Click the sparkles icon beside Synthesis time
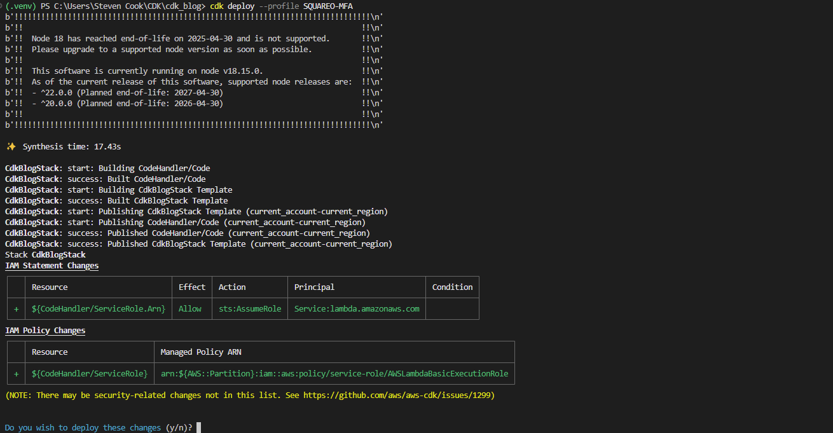 (11, 147)
